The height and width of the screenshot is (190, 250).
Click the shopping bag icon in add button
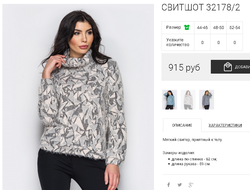228,67
